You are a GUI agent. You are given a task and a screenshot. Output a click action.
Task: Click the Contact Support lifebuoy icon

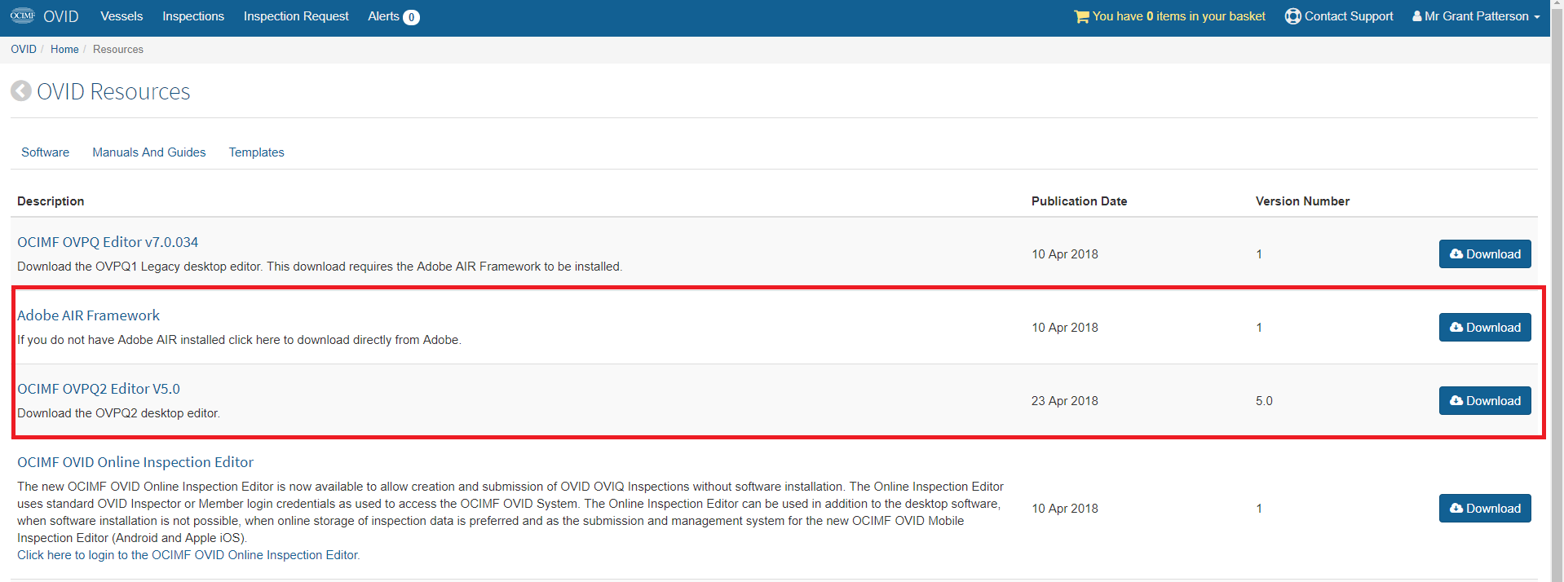coord(1292,16)
